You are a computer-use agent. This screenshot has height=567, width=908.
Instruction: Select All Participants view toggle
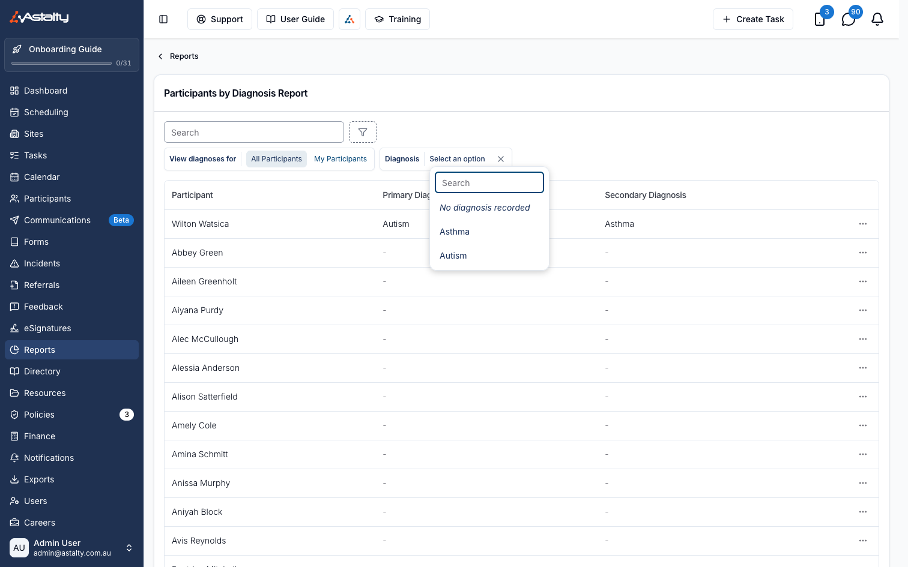[x=276, y=159]
